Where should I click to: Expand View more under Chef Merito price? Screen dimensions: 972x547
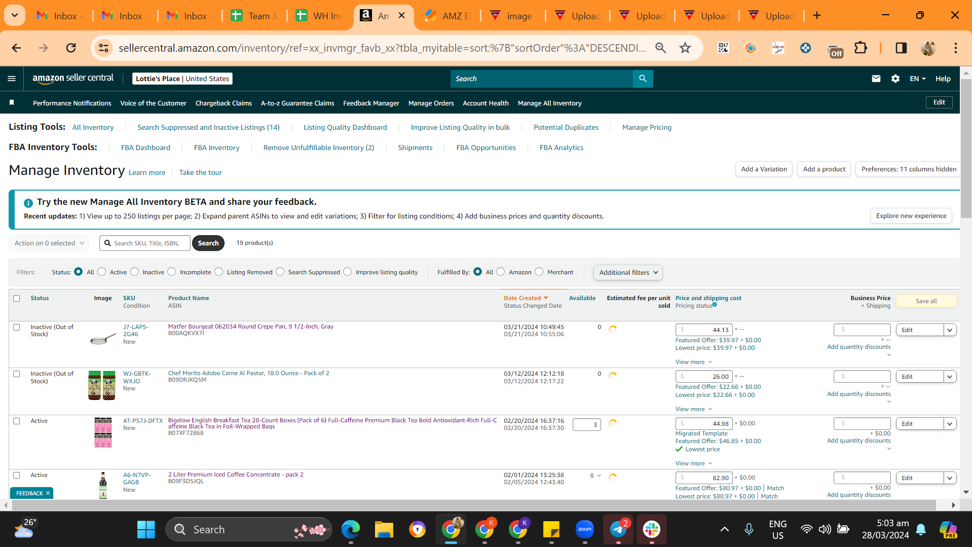click(x=693, y=409)
